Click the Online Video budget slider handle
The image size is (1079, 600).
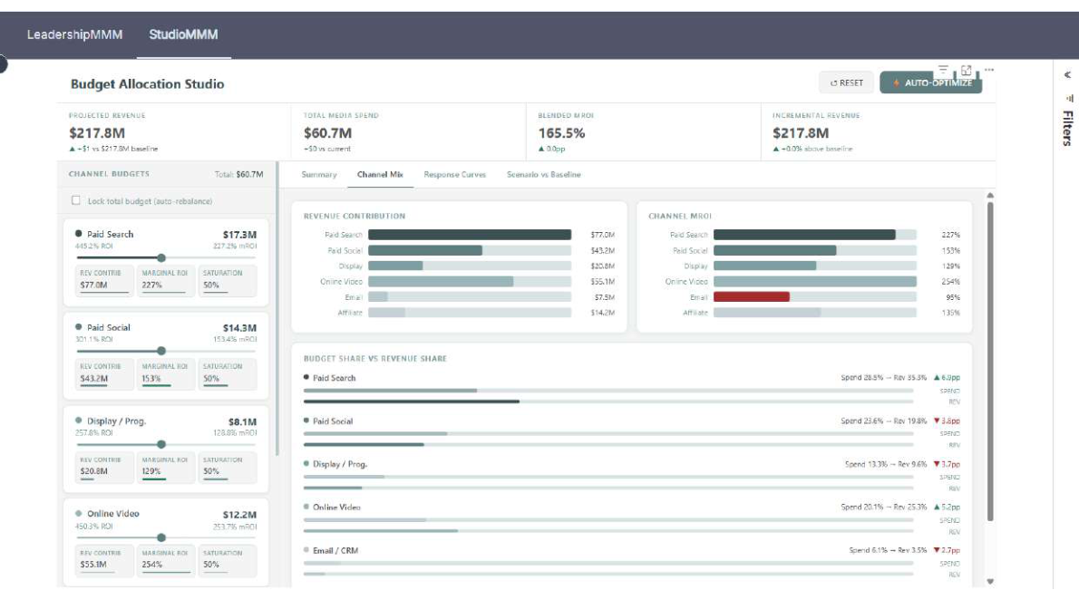(161, 537)
